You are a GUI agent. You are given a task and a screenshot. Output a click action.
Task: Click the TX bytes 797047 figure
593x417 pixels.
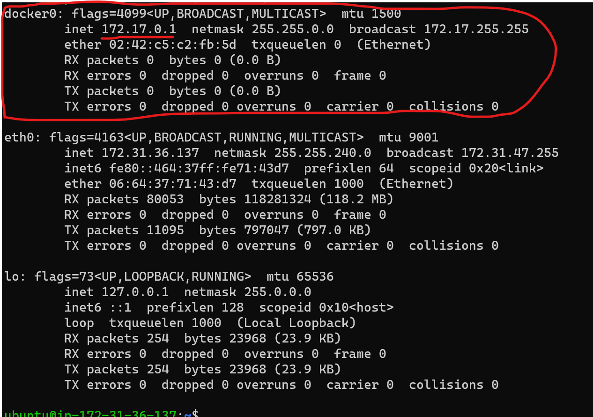pyautogui.click(x=267, y=230)
